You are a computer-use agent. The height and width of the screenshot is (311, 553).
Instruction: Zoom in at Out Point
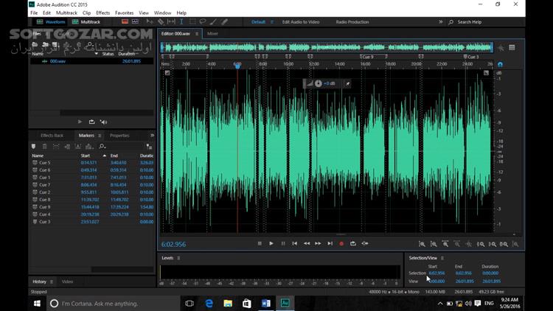[492, 244]
